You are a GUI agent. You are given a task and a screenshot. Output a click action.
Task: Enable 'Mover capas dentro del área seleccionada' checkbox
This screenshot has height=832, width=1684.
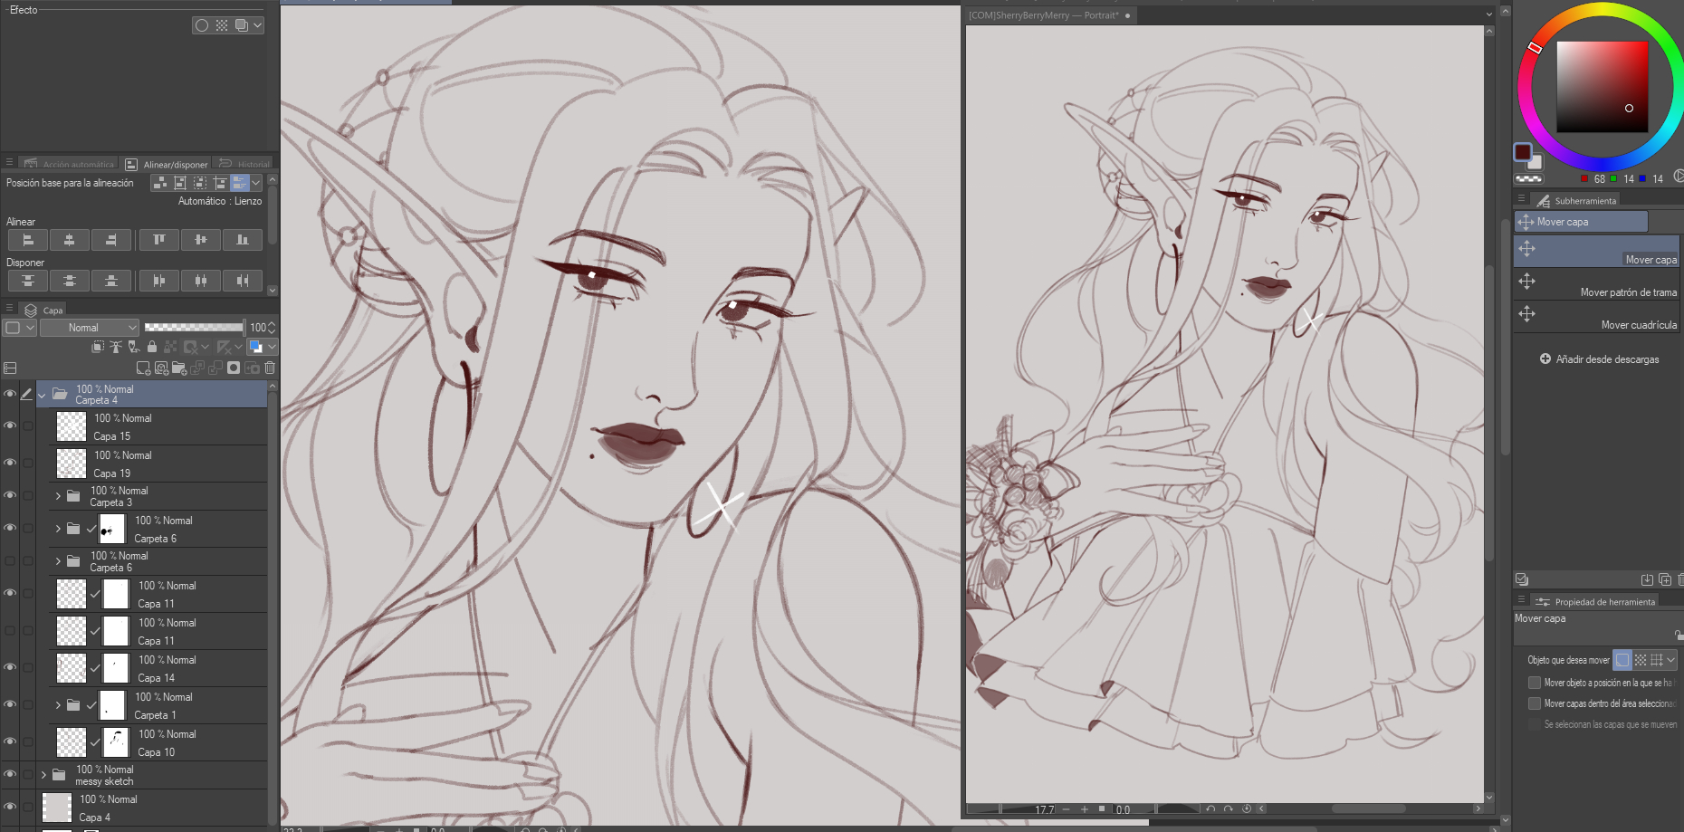coord(1535,703)
